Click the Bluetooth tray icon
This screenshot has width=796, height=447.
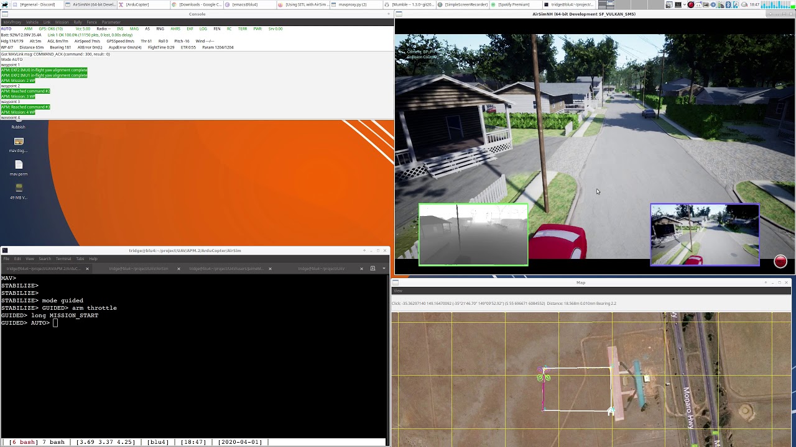pos(728,4)
